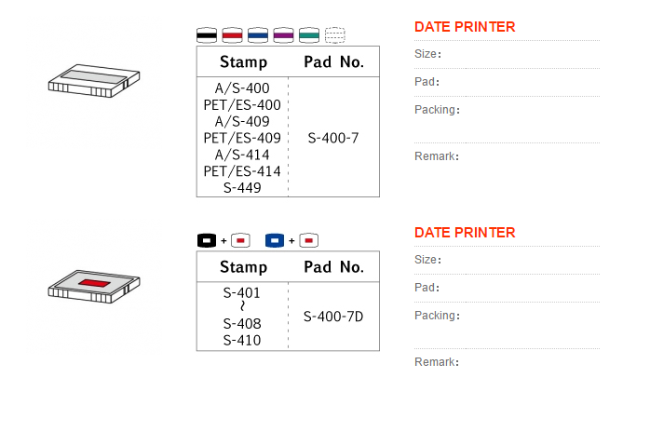
Task: Select the dashed uninked pad icon
Action: [335, 35]
